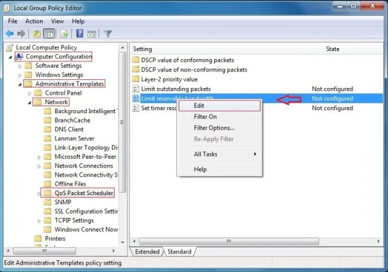This screenshot has width=388, height=272.
Task: Expand the Software Settings tree node
Action: pyautogui.click(x=20, y=66)
